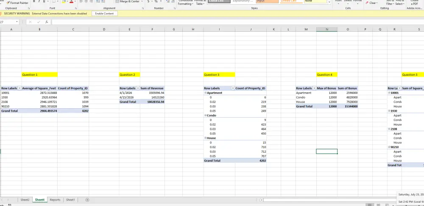The image size is (424, 206).
Task: Apply accounting dollar number format
Action: pyautogui.click(x=148, y=1)
